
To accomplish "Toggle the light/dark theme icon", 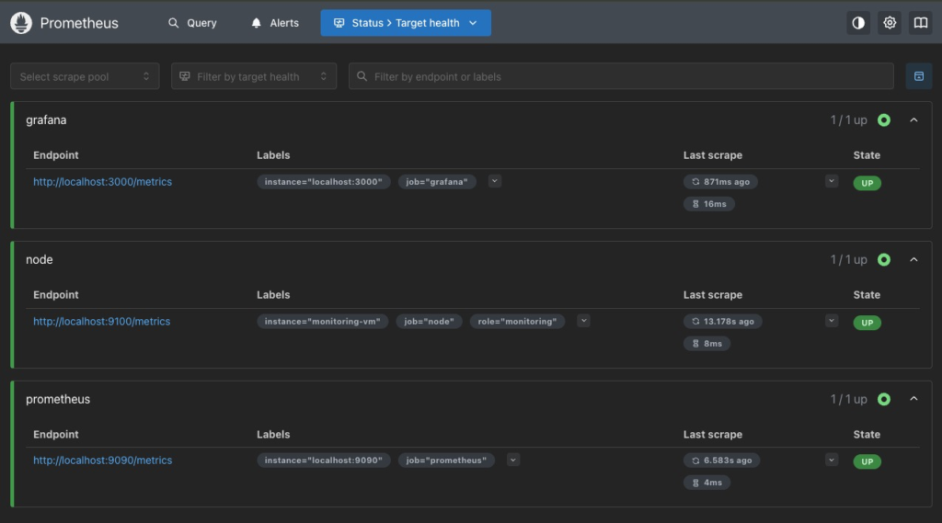I will tap(858, 23).
